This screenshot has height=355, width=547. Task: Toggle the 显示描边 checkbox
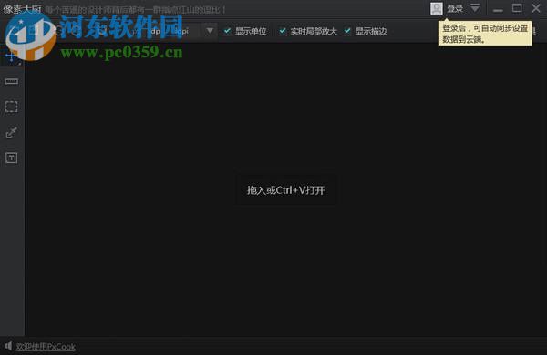click(347, 31)
